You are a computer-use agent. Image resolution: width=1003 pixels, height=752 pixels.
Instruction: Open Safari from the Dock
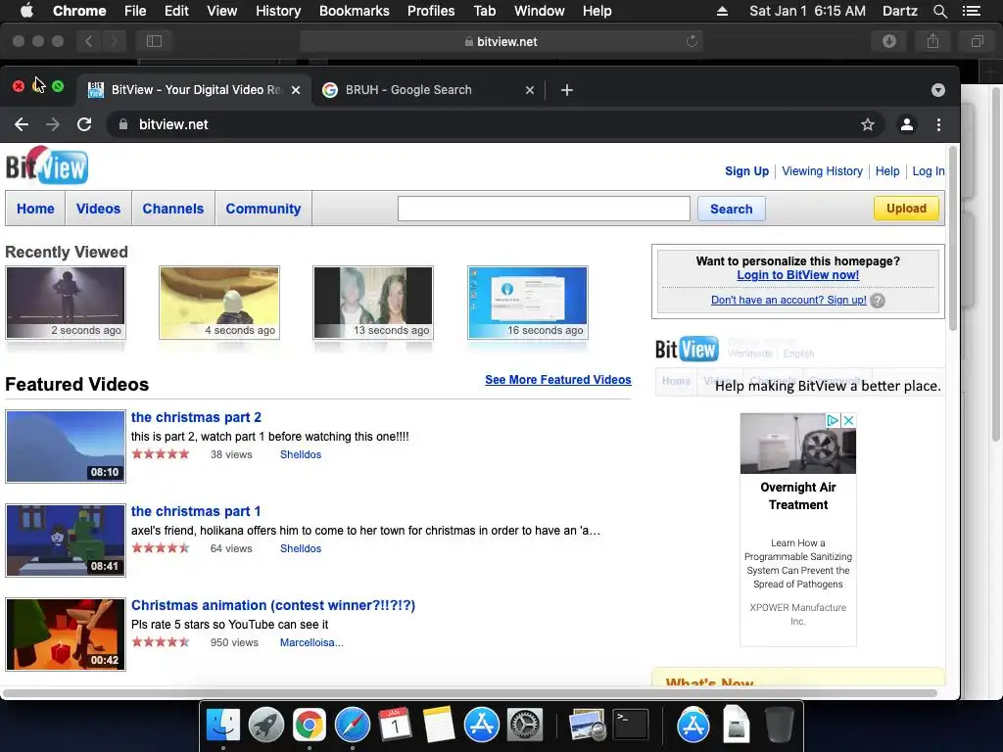coord(353,726)
